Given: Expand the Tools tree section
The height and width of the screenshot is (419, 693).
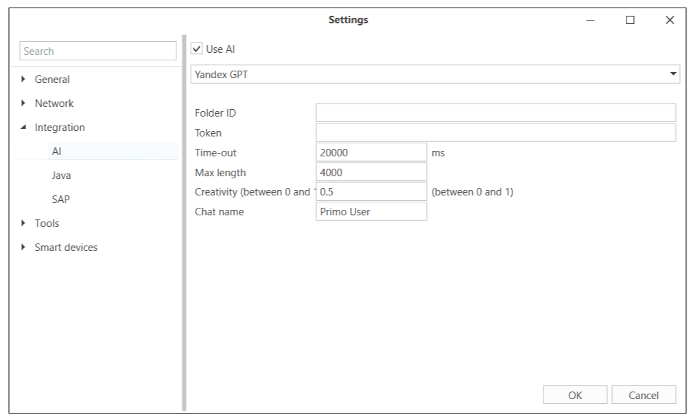Looking at the screenshot, I should (25, 224).
